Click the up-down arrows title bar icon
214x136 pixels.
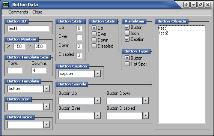coord(186,5)
